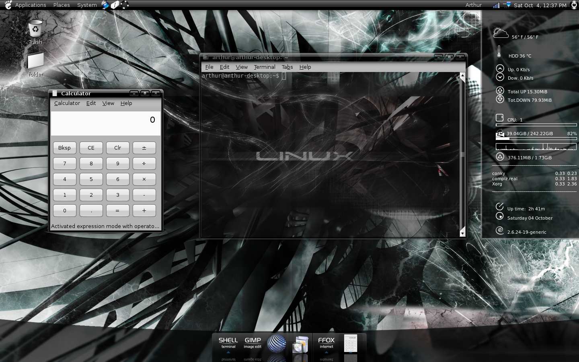Open the Terminal menu in terminal window
Screen dimensions: 579x362
tap(265, 67)
